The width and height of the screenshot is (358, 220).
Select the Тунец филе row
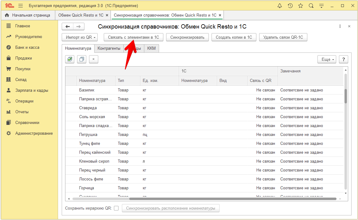click(204, 143)
